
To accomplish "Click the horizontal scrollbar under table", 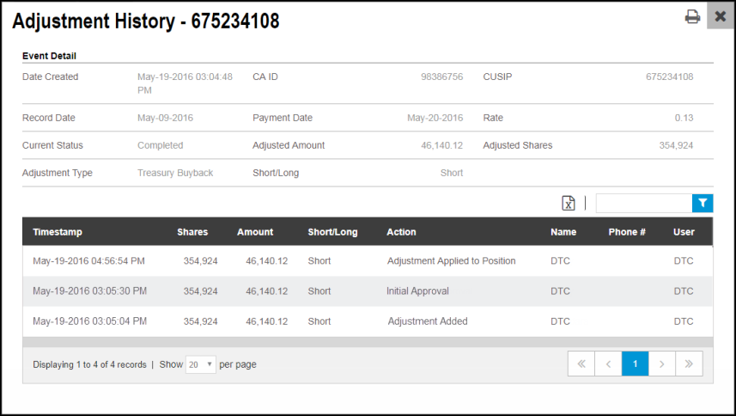I will point(368,342).
